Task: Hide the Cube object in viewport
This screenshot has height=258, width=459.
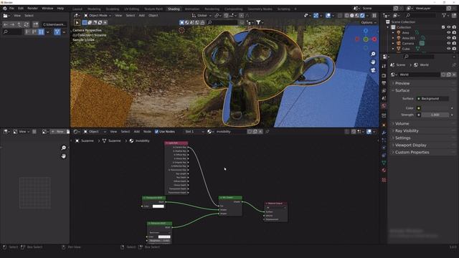Action: (448, 49)
